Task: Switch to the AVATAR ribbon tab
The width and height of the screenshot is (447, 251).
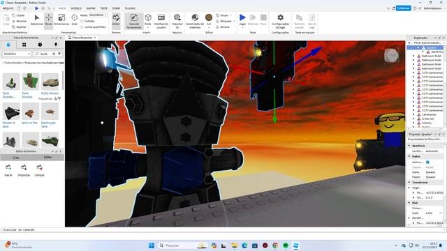Action: coord(91,8)
